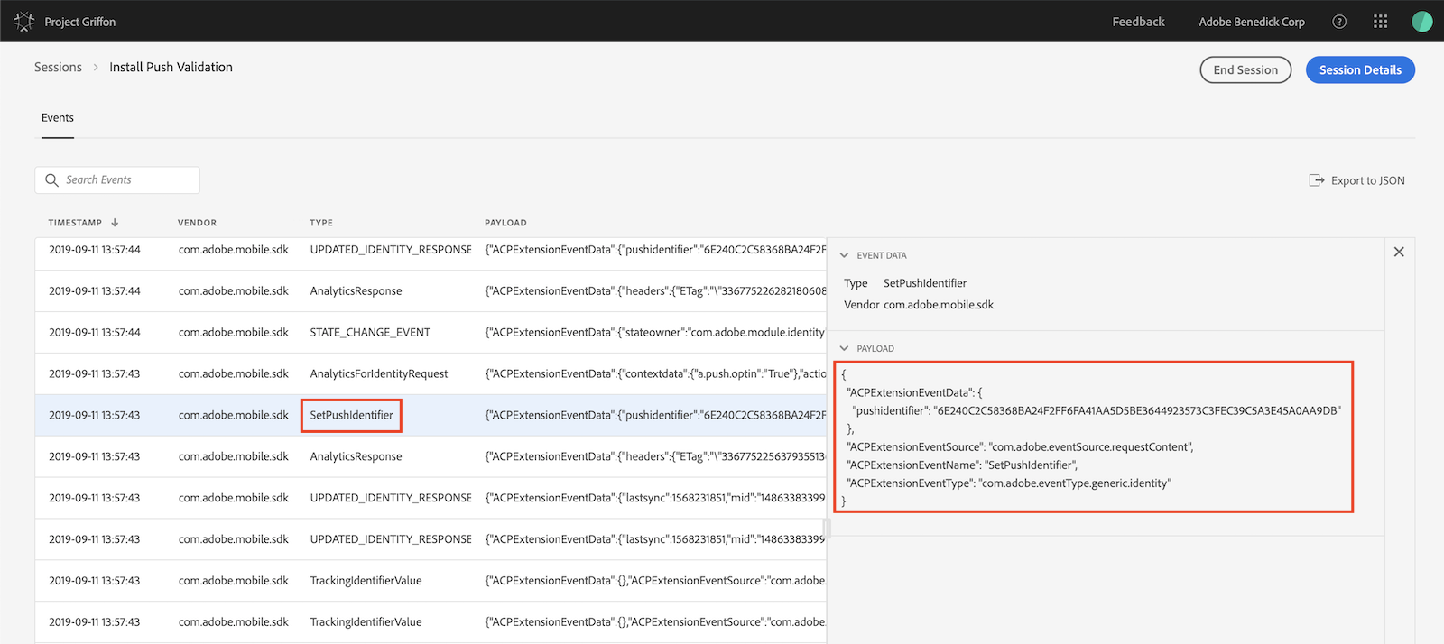Image resolution: width=1444 pixels, height=644 pixels.
Task: Click the ACPExtensionEventSource line in payload
Action: tap(1020, 446)
